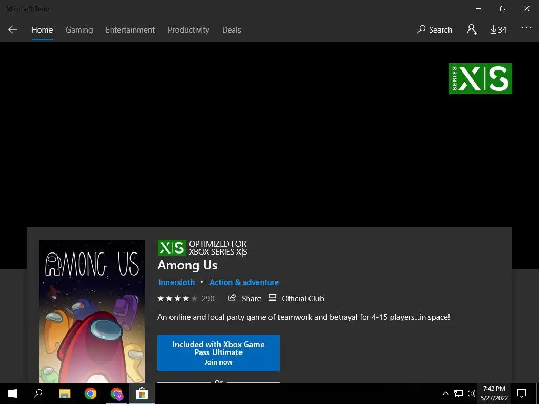Switch to the Gaming tab
Viewport: 539px width, 404px height.
pyautogui.click(x=79, y=30)
